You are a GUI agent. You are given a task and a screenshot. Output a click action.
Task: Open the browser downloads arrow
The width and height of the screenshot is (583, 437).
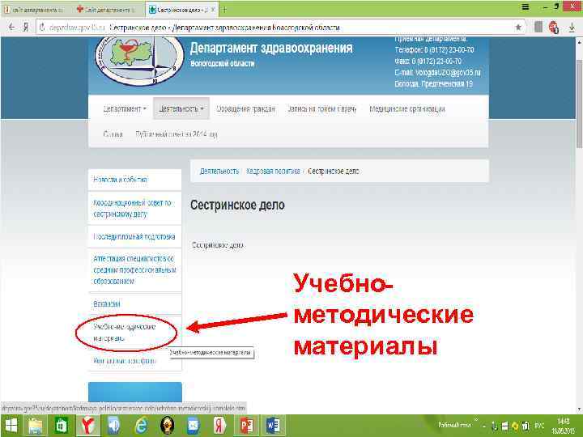(x=572, y=28)
